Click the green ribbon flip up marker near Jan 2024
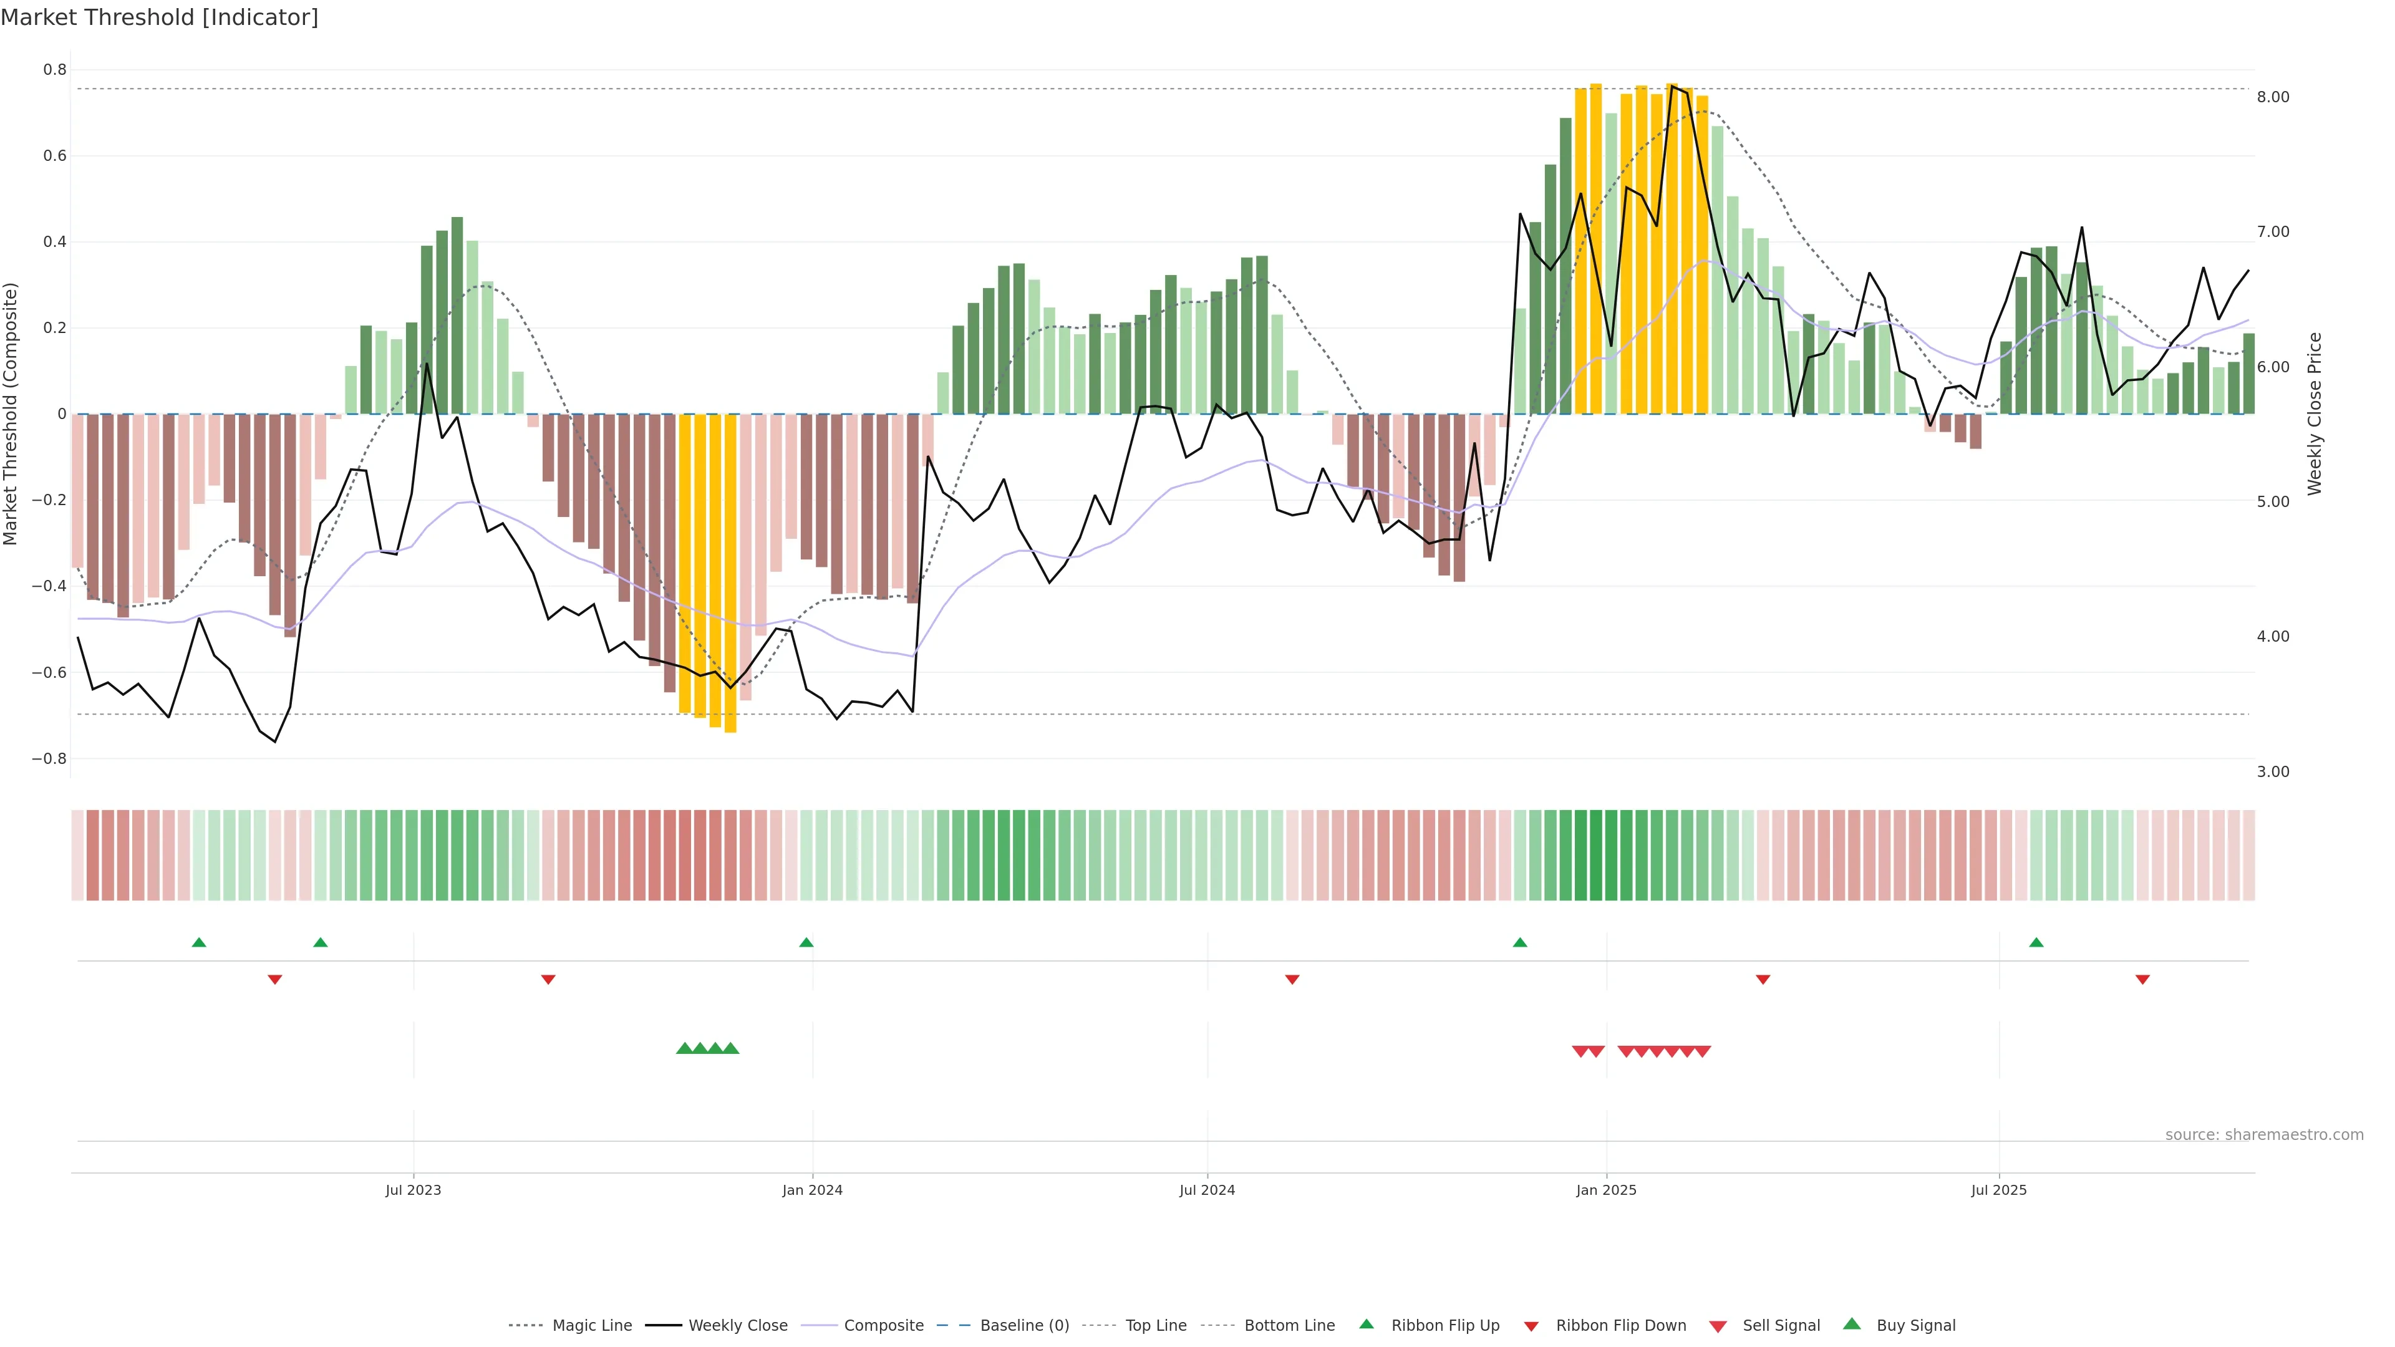The height and width of the screenshot is (1347, 2395). pos(806,943)
